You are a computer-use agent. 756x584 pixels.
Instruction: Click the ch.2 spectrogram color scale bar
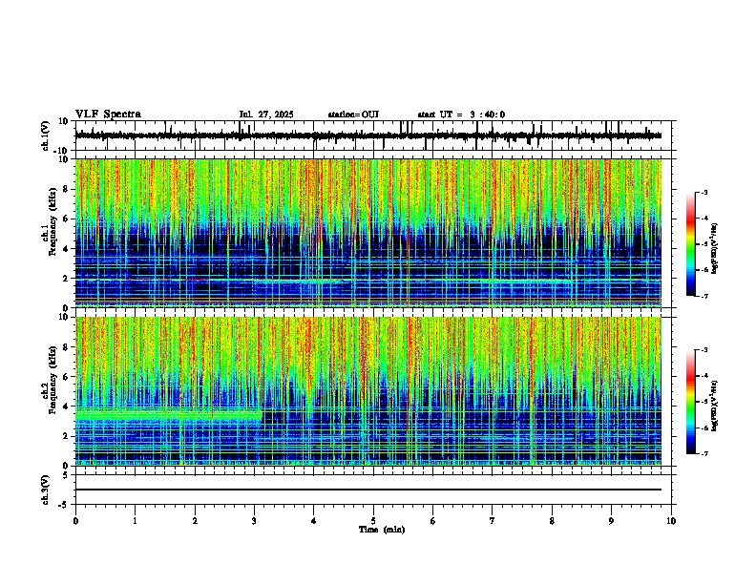pos(691,402)
